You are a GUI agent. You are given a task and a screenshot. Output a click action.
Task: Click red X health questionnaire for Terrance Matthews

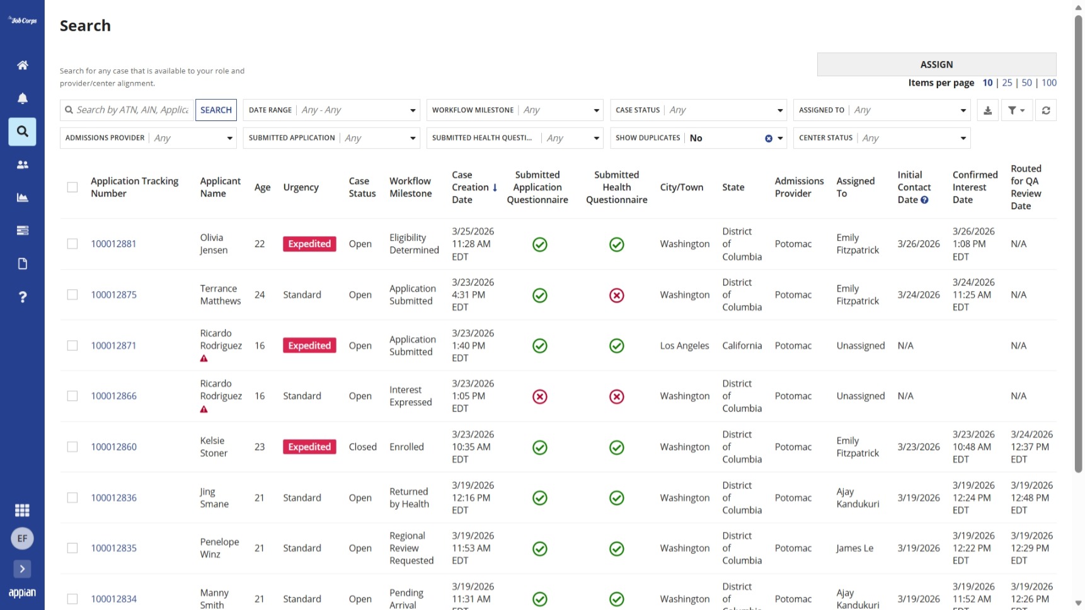tap(616, 296)
